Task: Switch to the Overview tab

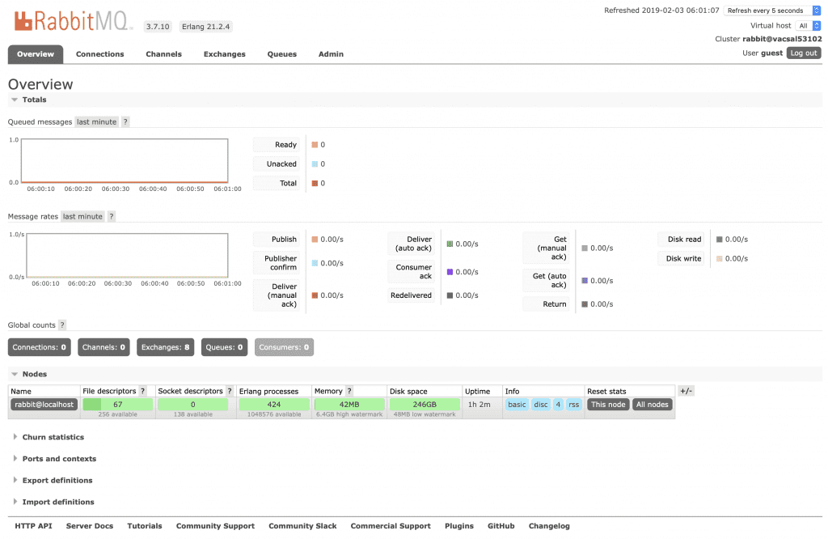Action: (x=36, y=54)
